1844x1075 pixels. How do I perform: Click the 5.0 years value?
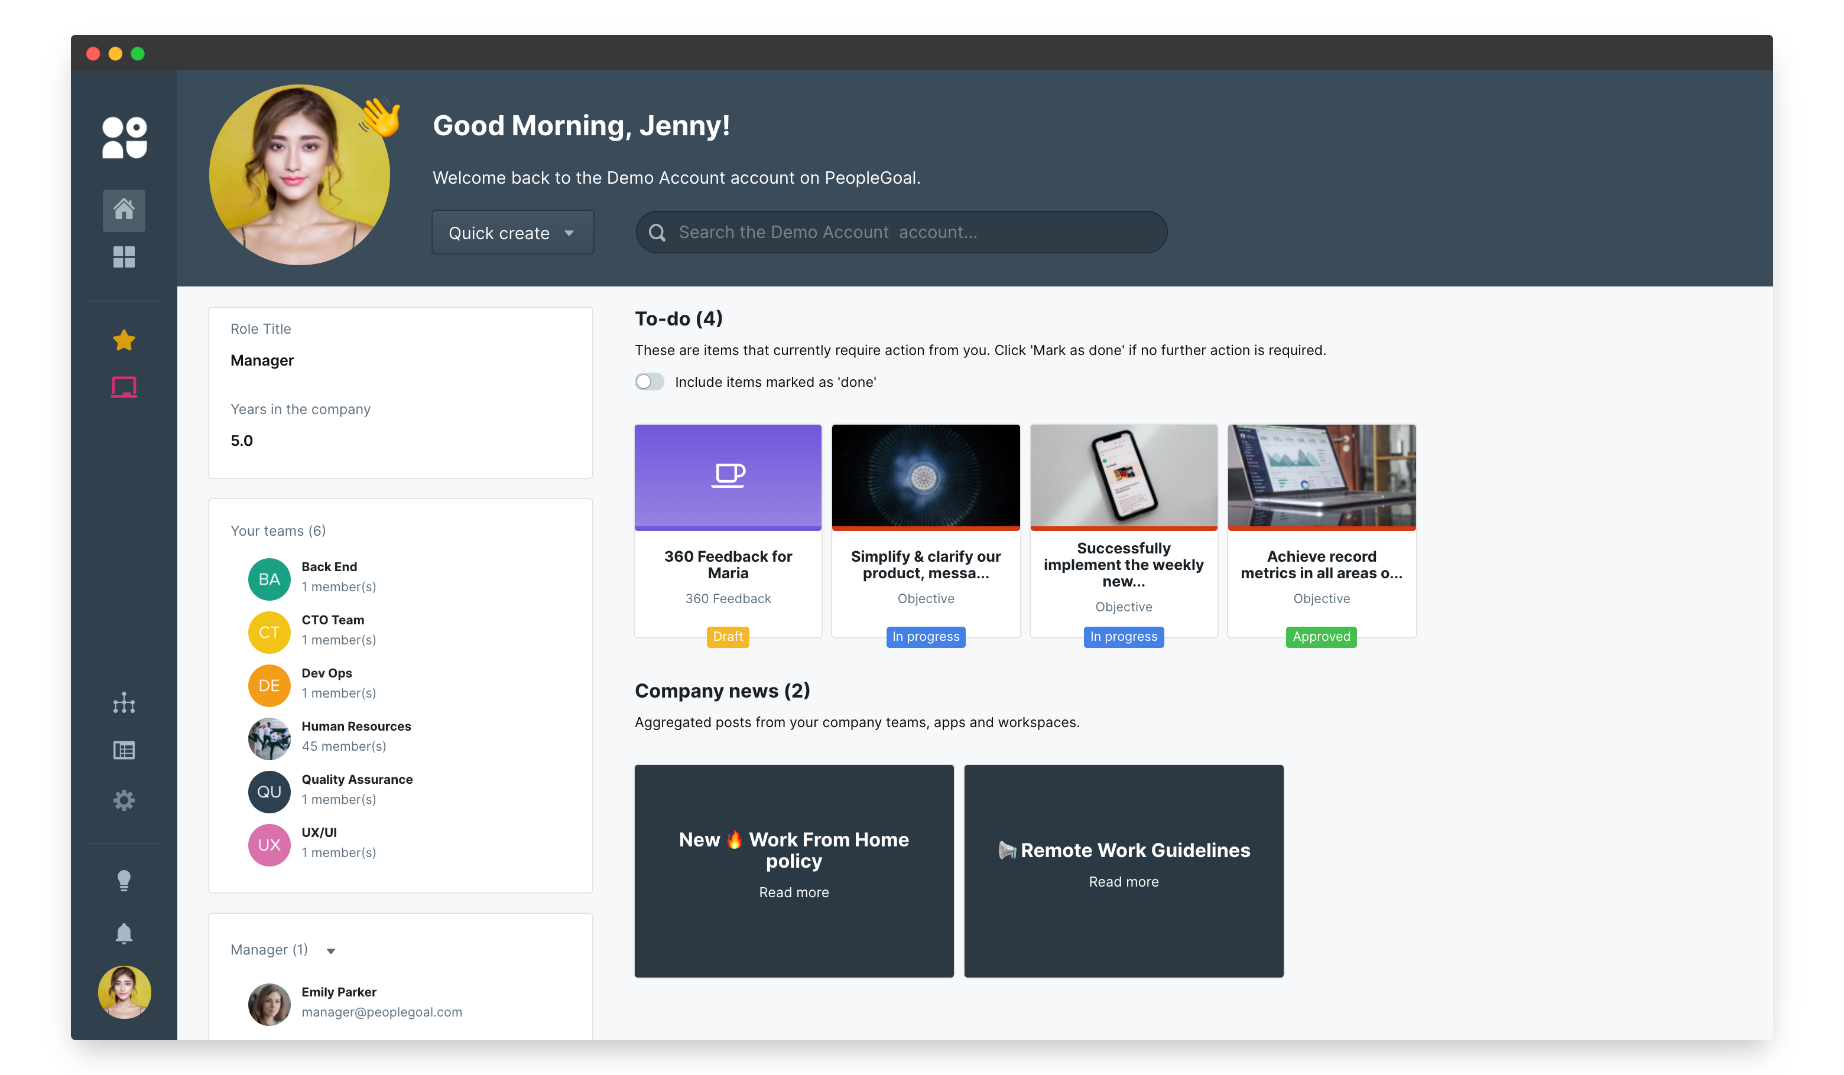click(x=242, y=441)
